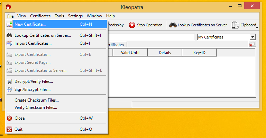Click the Clipboard toolbar icon

tap(236, 25)
